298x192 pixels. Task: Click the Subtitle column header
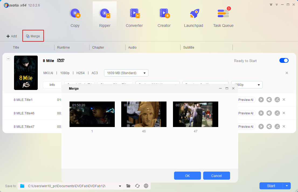(x=189, y=47)
